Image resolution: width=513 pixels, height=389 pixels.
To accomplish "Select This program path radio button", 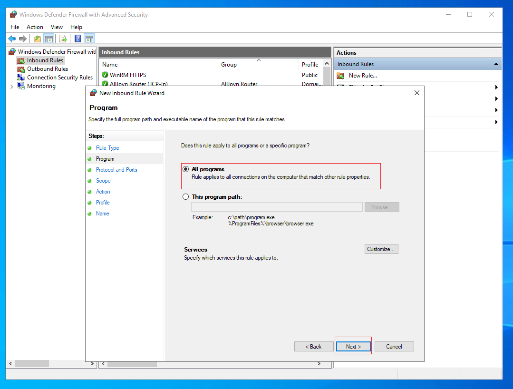I will 186,196.
